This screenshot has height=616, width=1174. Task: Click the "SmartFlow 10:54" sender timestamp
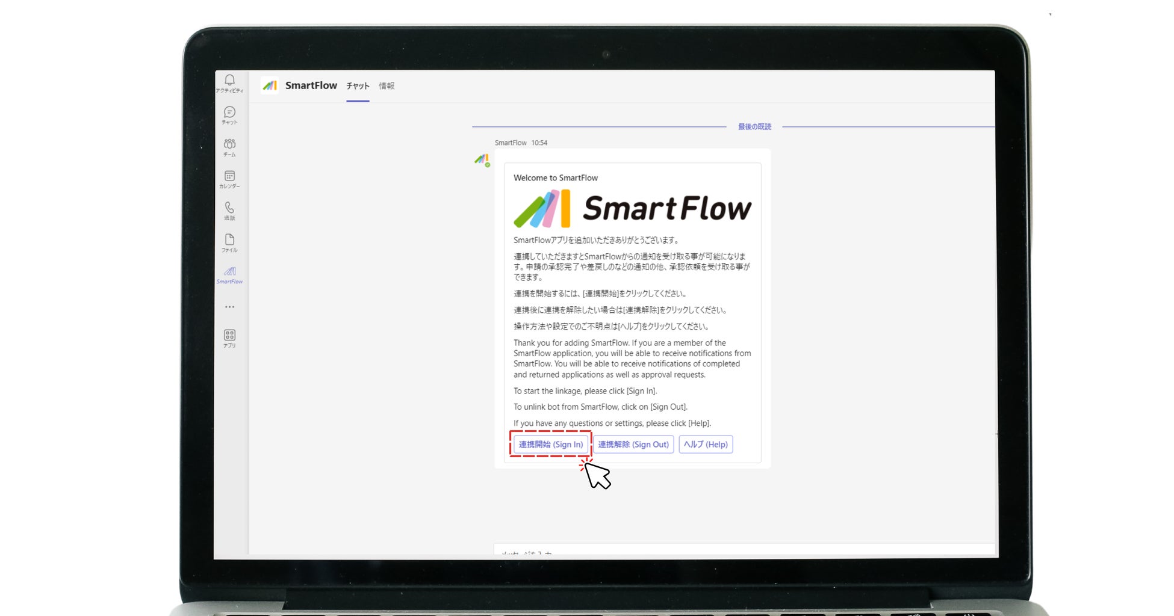point(521,143)
